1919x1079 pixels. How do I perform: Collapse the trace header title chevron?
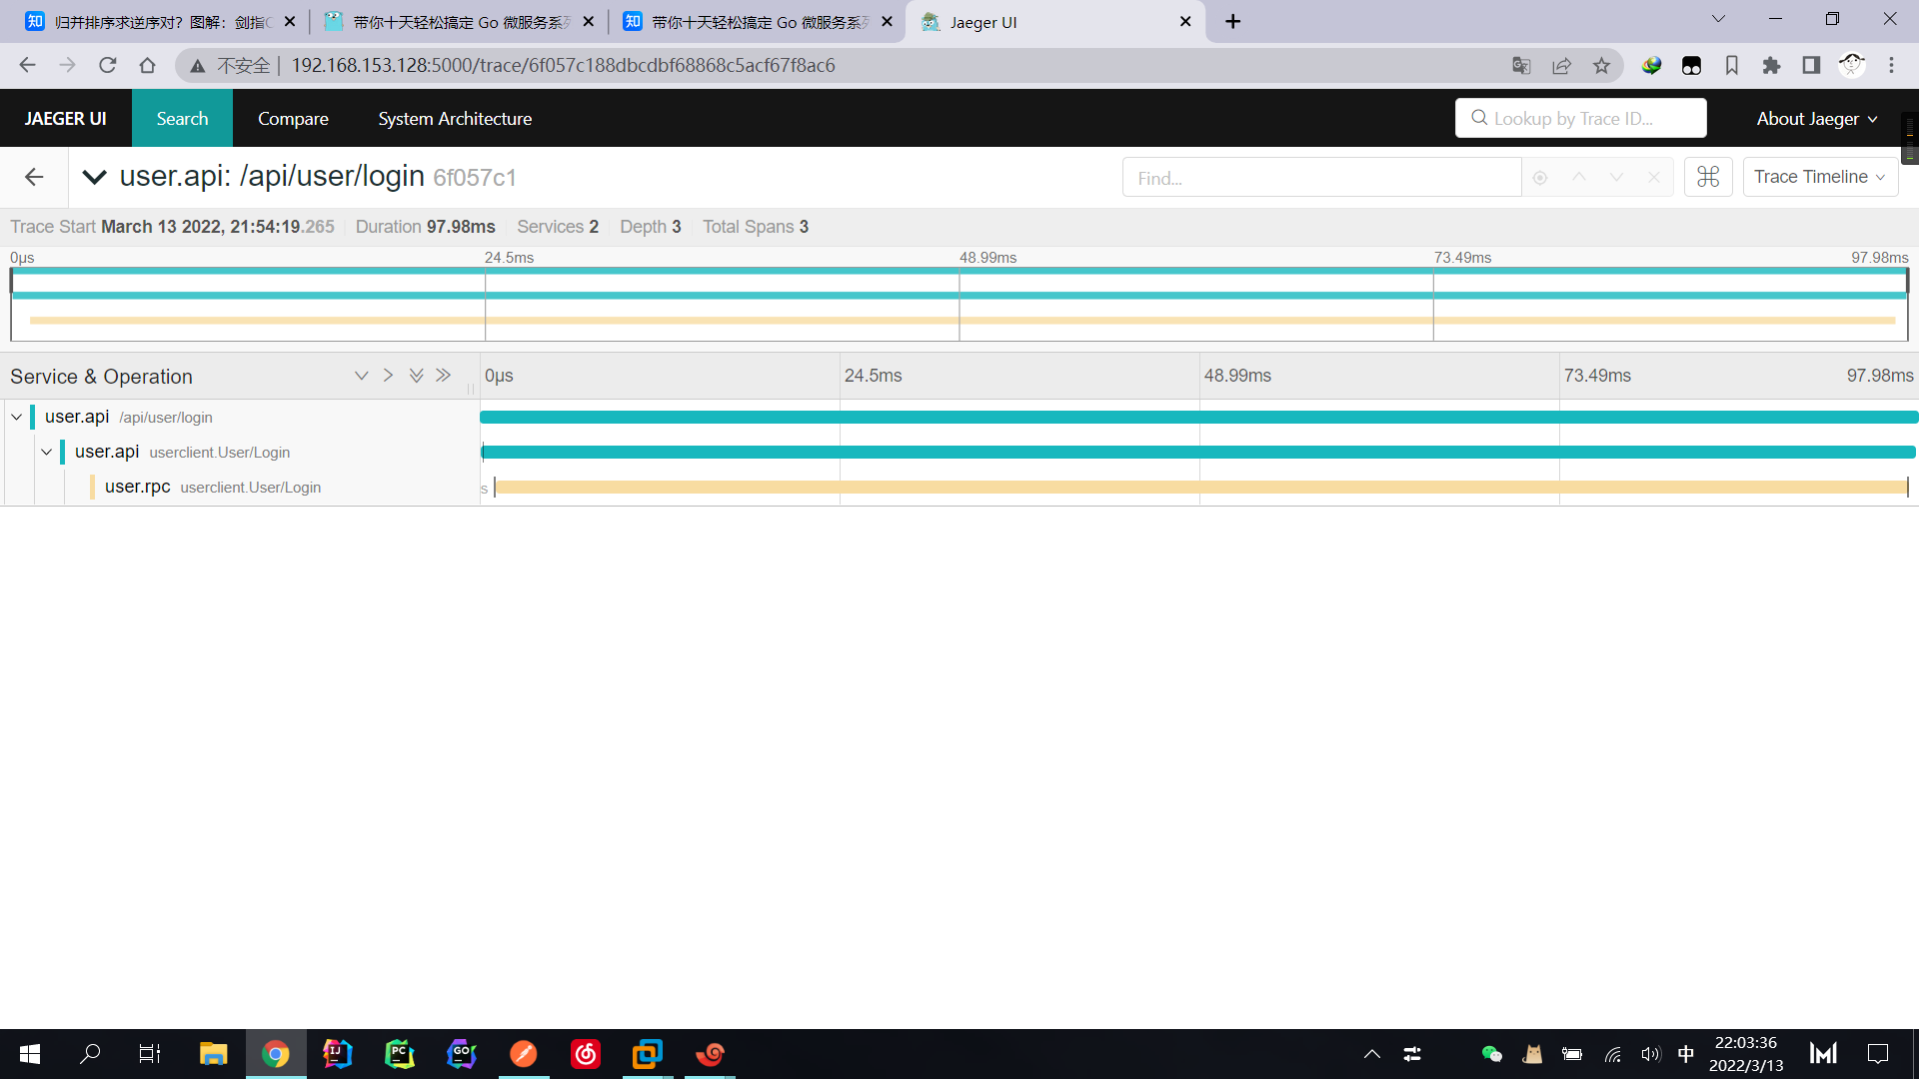coord(95,177)
